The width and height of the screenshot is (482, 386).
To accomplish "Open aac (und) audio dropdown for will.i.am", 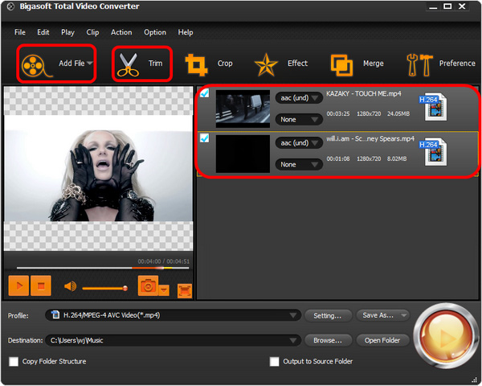I will pos(299,143).
